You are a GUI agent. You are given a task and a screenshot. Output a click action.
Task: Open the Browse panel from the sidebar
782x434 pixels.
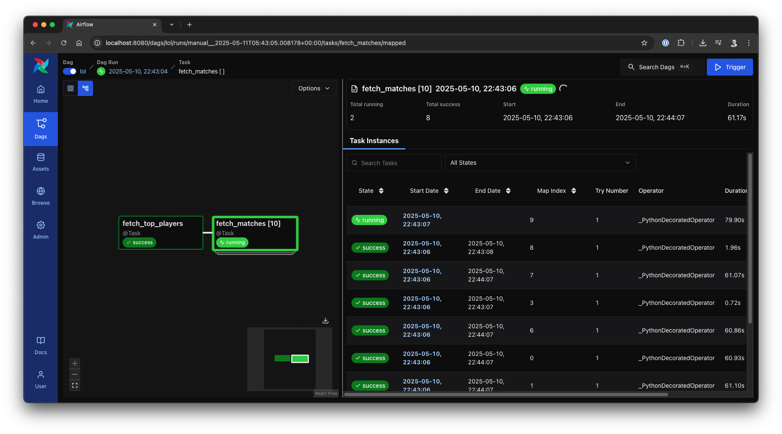(x=40, y=195)
